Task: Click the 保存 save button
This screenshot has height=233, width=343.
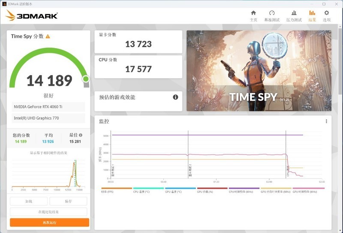Action: coord(68,201)
